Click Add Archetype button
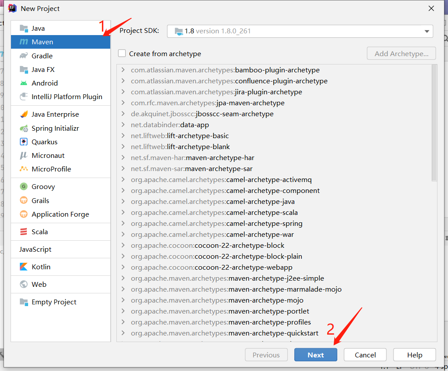The width and height of the screenshot is (448, 371). point(401,54)
